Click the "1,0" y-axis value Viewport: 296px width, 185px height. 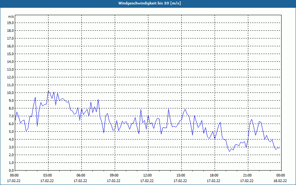11,163
